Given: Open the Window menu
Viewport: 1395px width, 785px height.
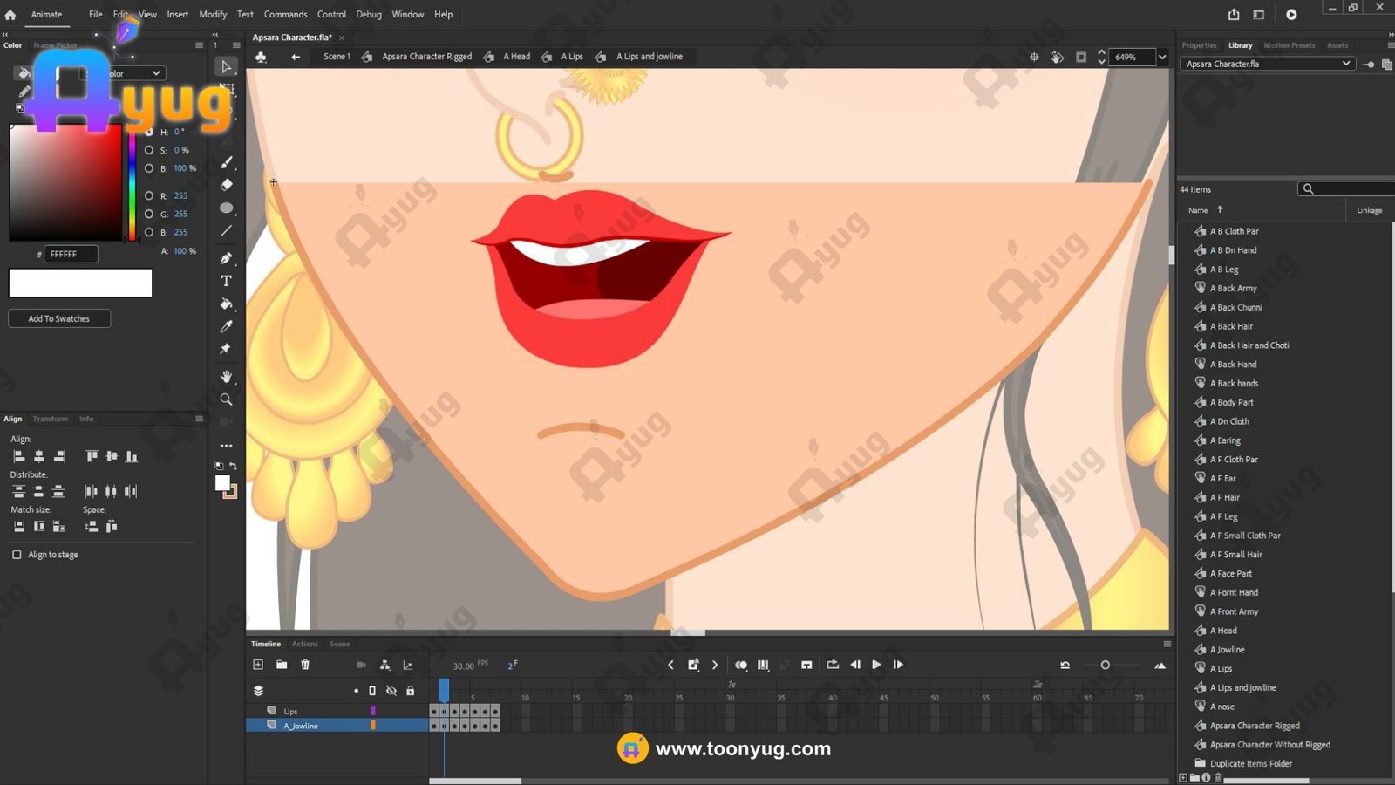Looking at the screenshot, I should click(x=407, y=14).
